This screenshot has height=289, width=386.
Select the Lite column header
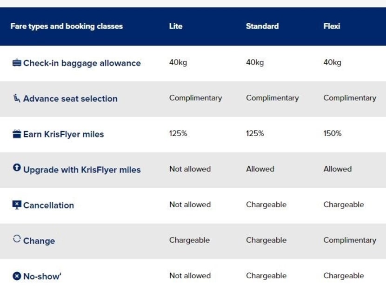point(175,26)
